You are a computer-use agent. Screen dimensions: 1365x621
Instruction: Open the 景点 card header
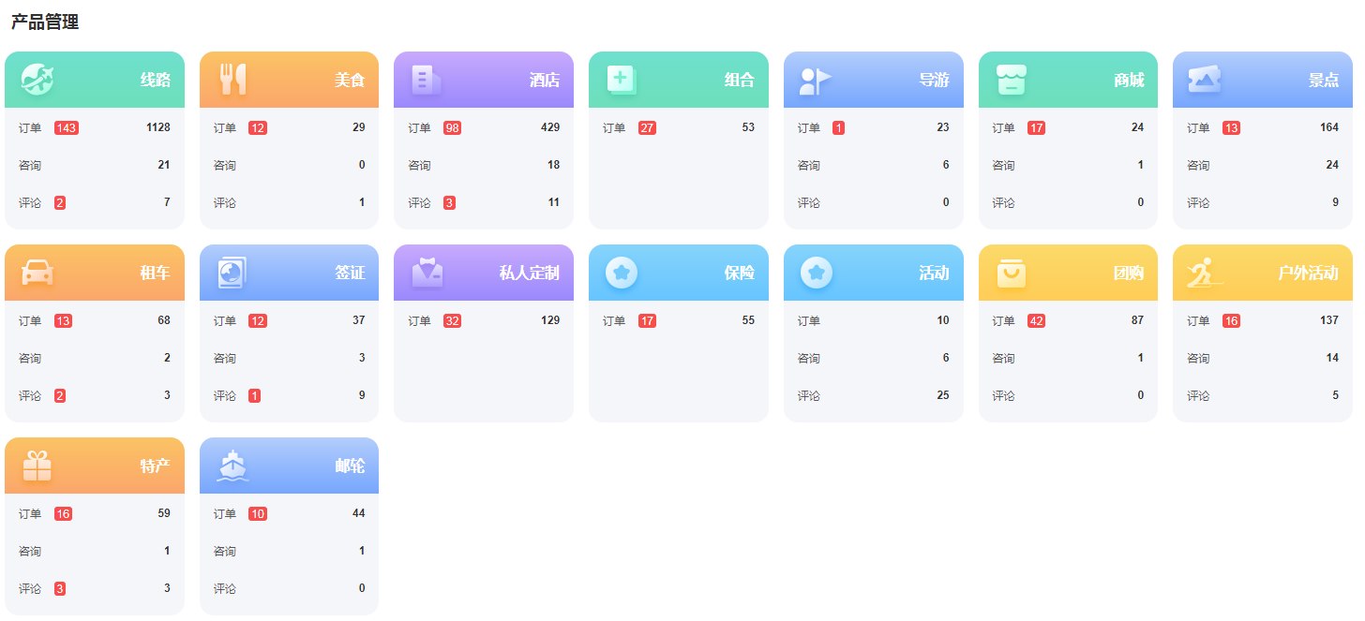(1262, 81)
